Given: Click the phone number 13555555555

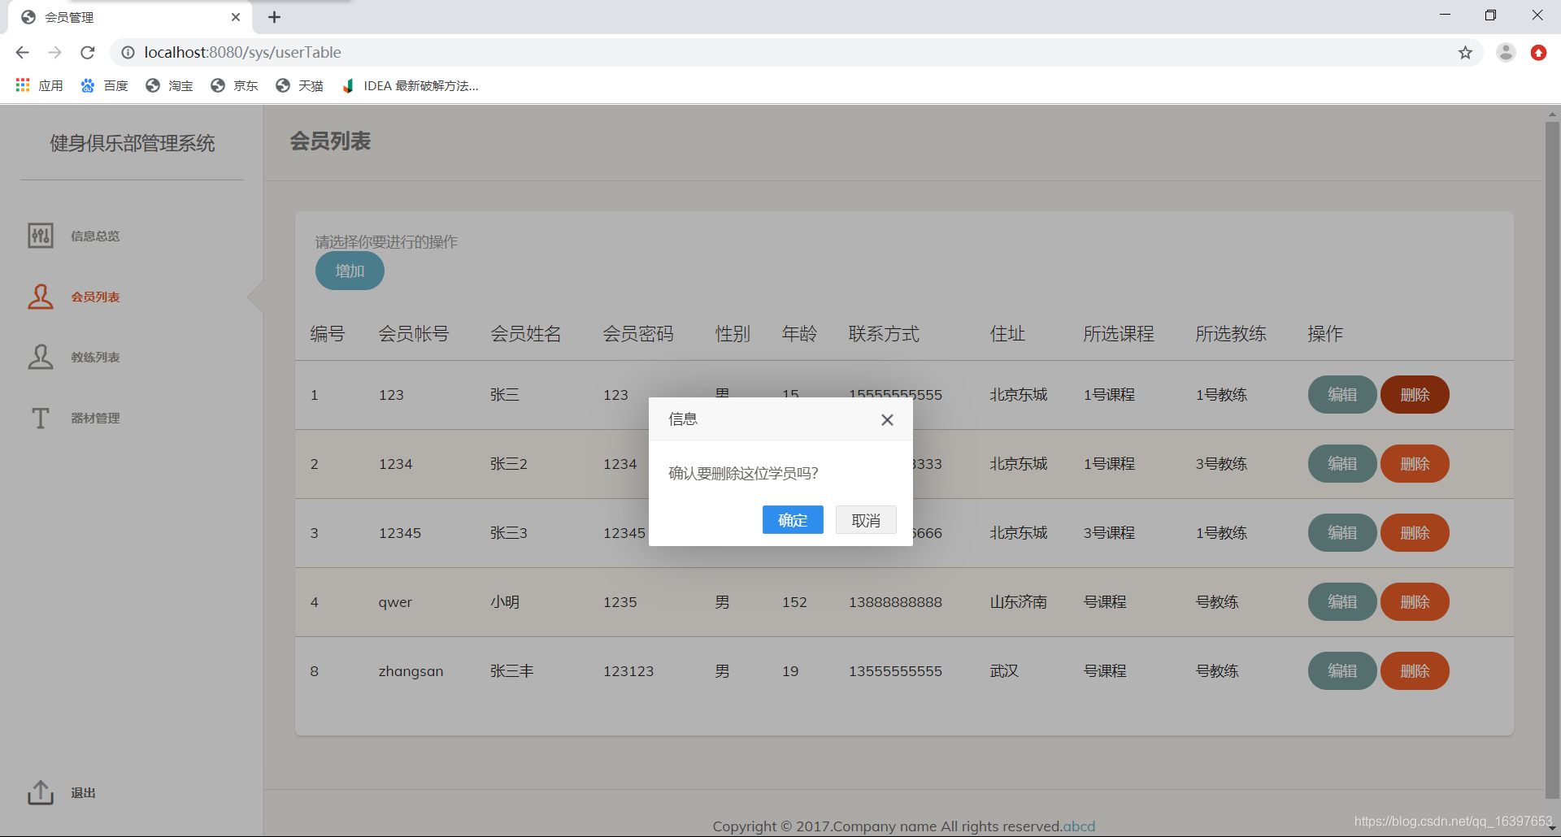Looking at the screenshot, I should point(895,671).
